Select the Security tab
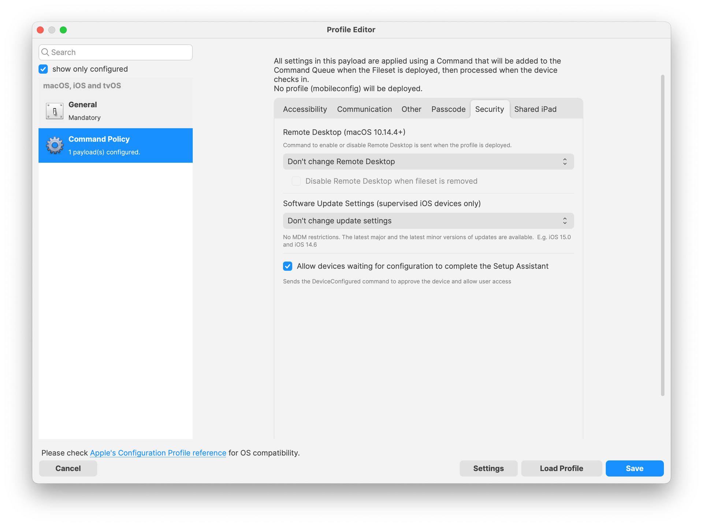Viewport: 703px width, 526px height. tap(490, 109)
